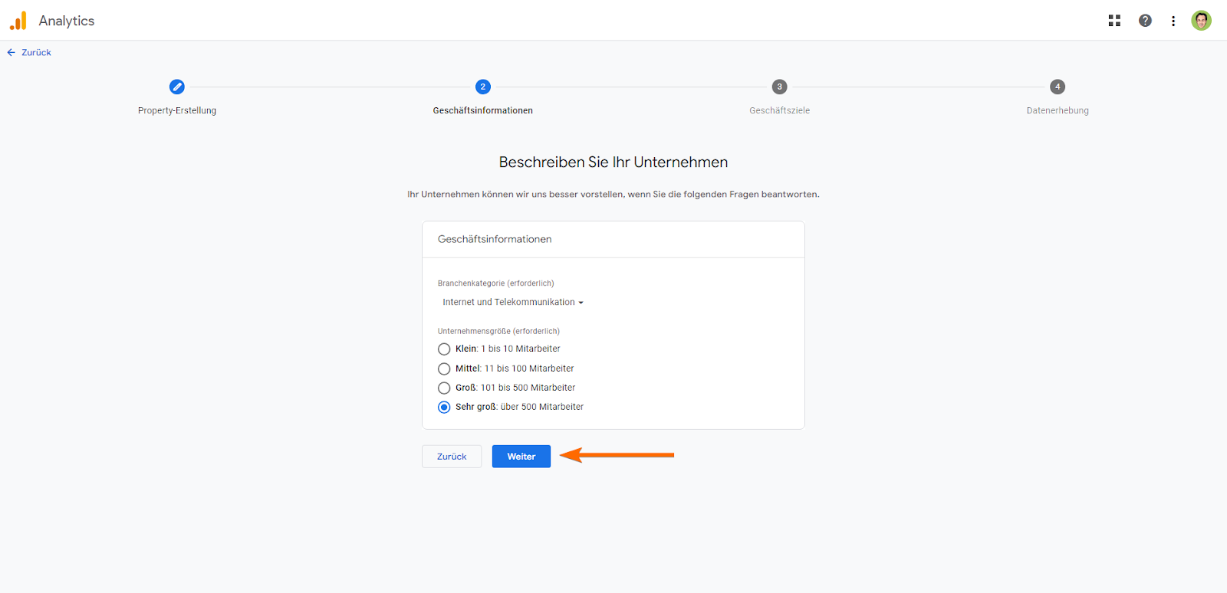Click the user profile avatar

coord(1201,21)
